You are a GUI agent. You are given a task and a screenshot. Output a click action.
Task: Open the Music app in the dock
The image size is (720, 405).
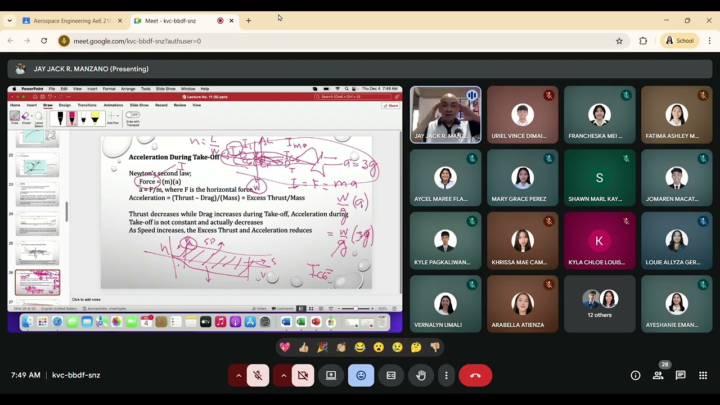220,322
